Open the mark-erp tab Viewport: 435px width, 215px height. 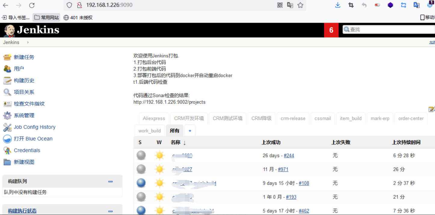(x=380, y=118)
